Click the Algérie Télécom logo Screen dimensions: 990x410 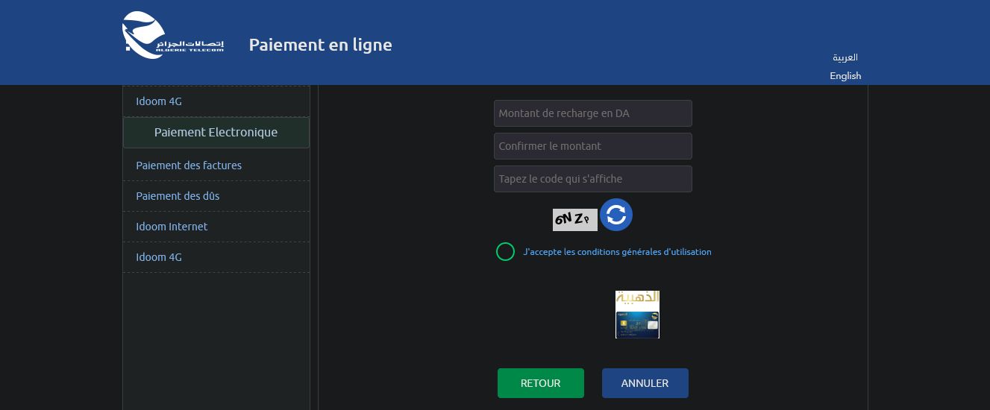click(x=173, y=35)
